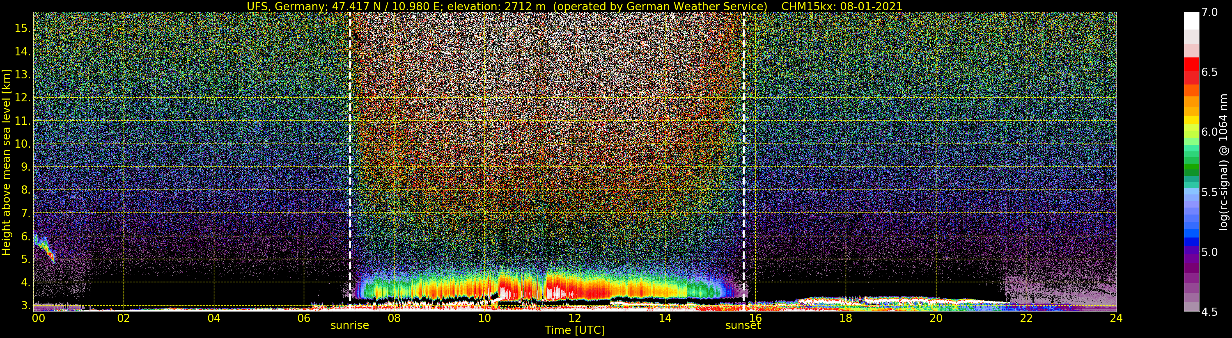Click the Time [UTC] axis title

click(574, 330)
